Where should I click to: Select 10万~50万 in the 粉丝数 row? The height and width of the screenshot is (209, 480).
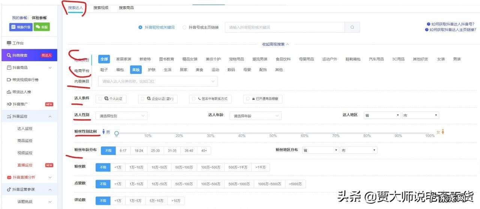[x=159, y=167]
